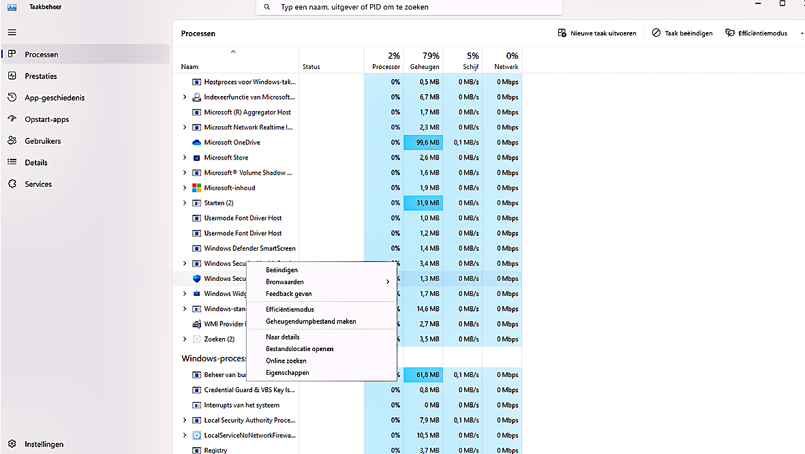This screenshot has width=805, height=454.
Task: Click the Task Manager title bar icon
Action: point(12,7)
